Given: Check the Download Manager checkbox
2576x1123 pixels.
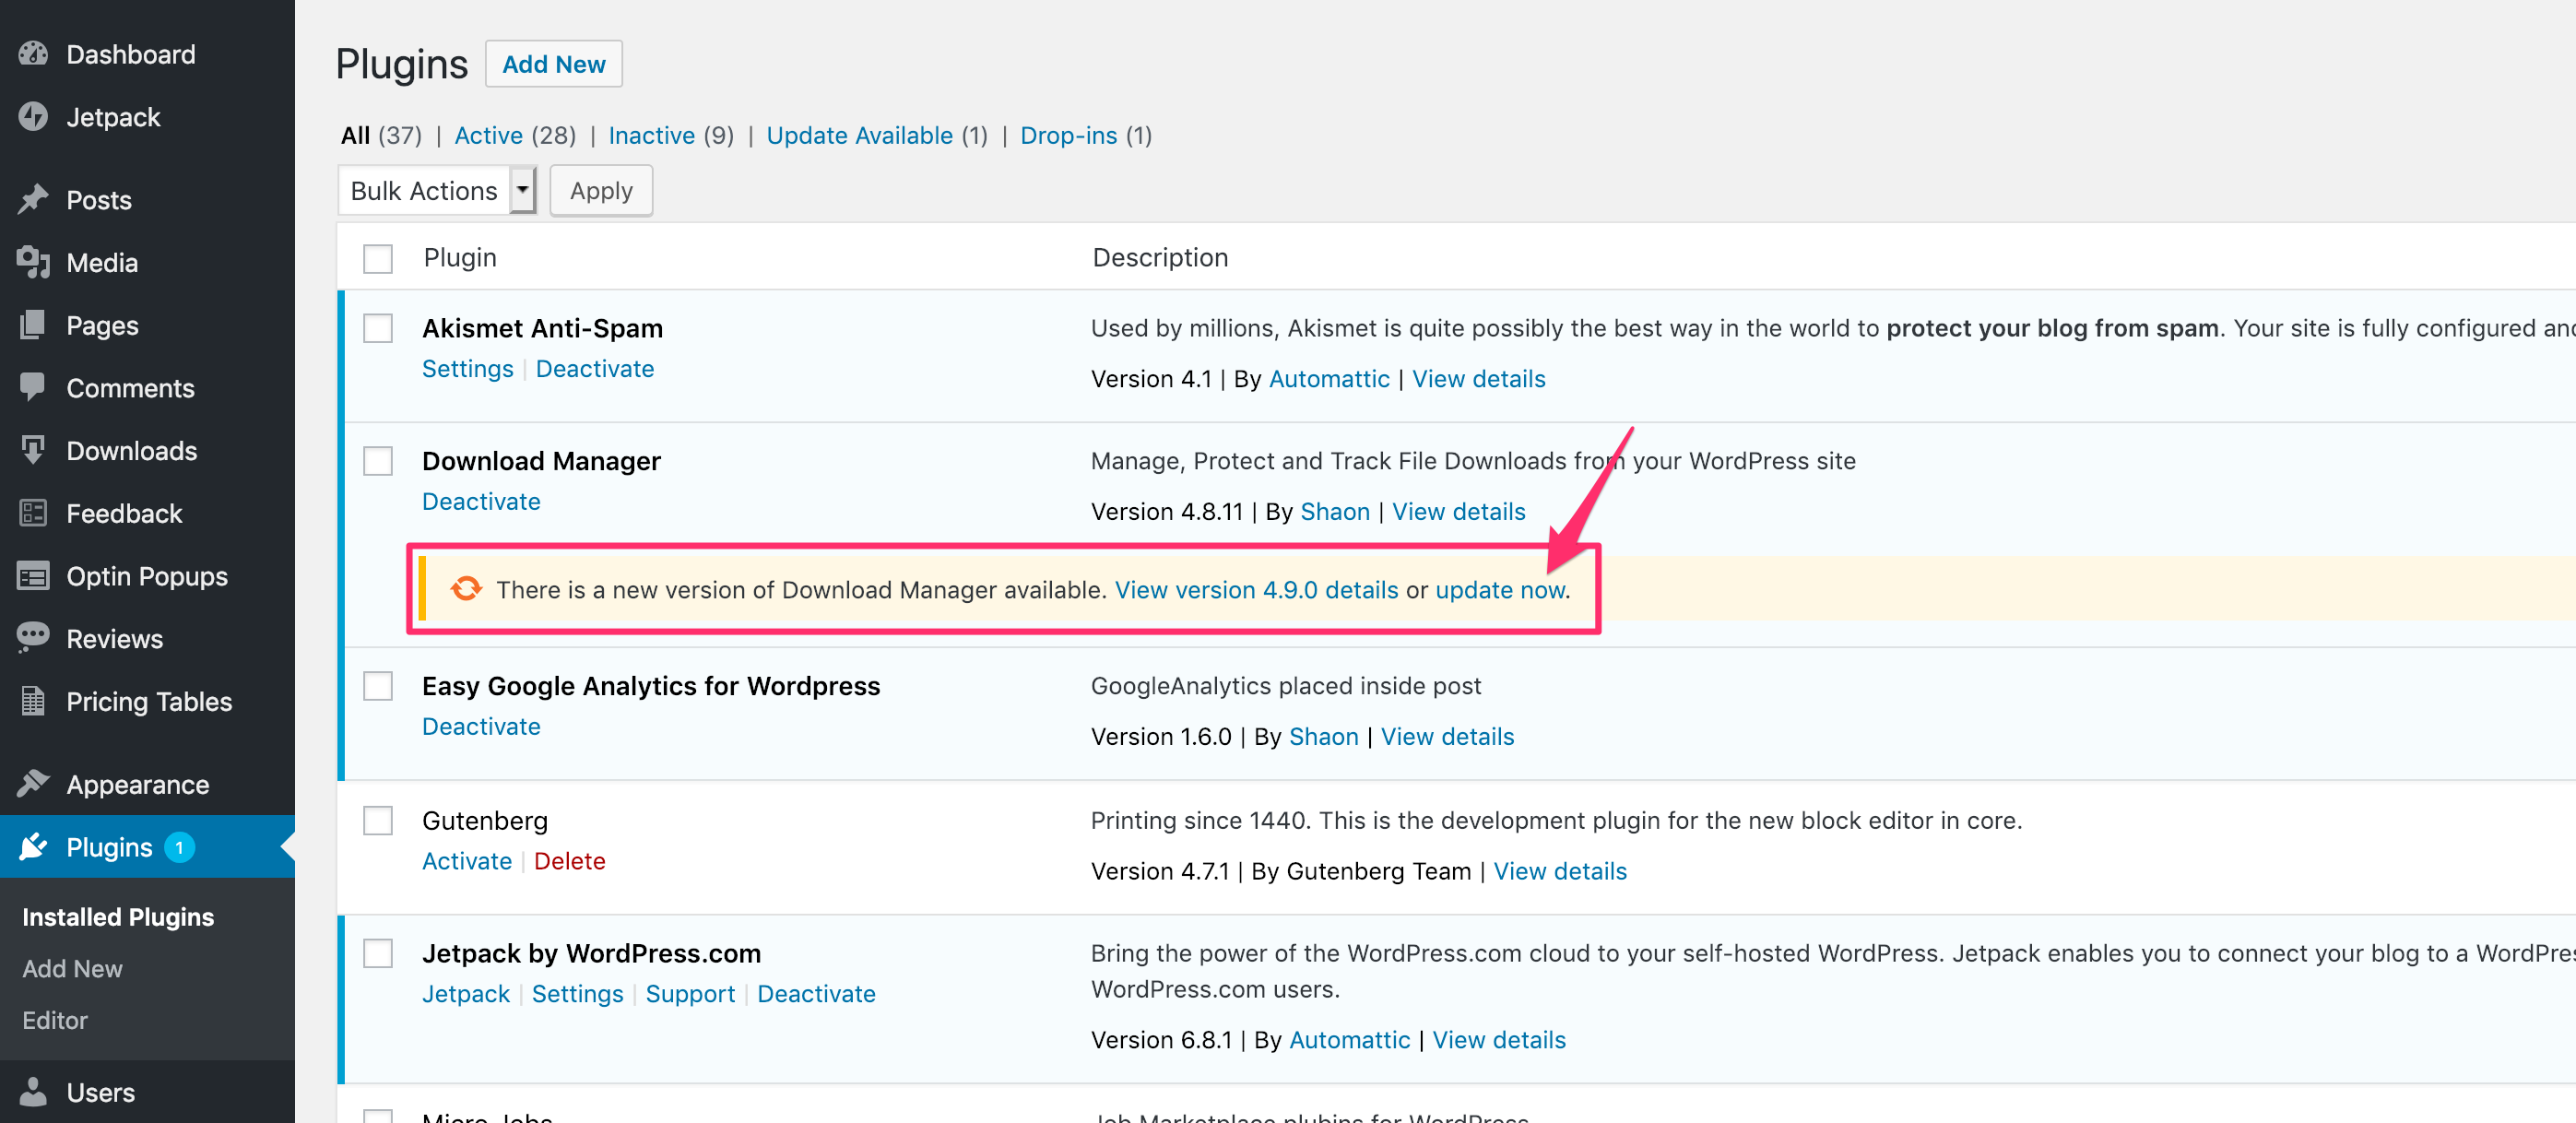Looking at the screenshot, I should pos(378,461).
